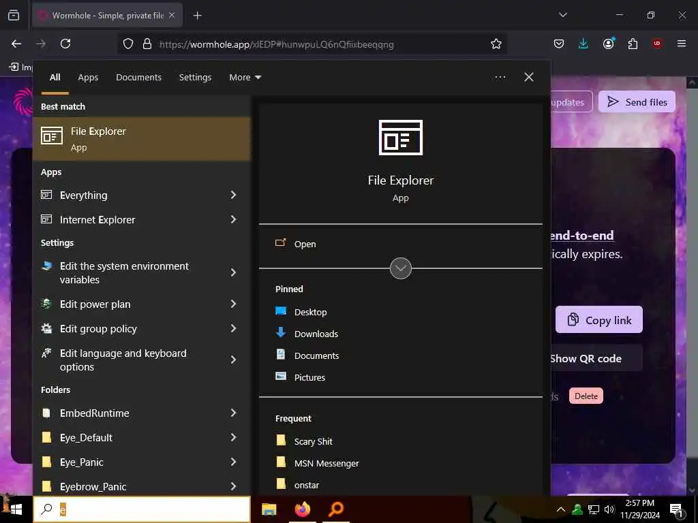Click the site padlock icon

147,44
